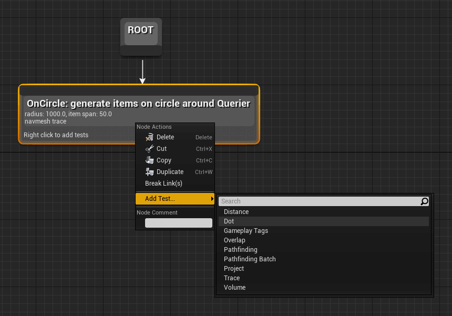Image resolution: width=452 pixels, height=316 pixels.
Task: Select the OnCircle generator node title
Action: [138, 104]
